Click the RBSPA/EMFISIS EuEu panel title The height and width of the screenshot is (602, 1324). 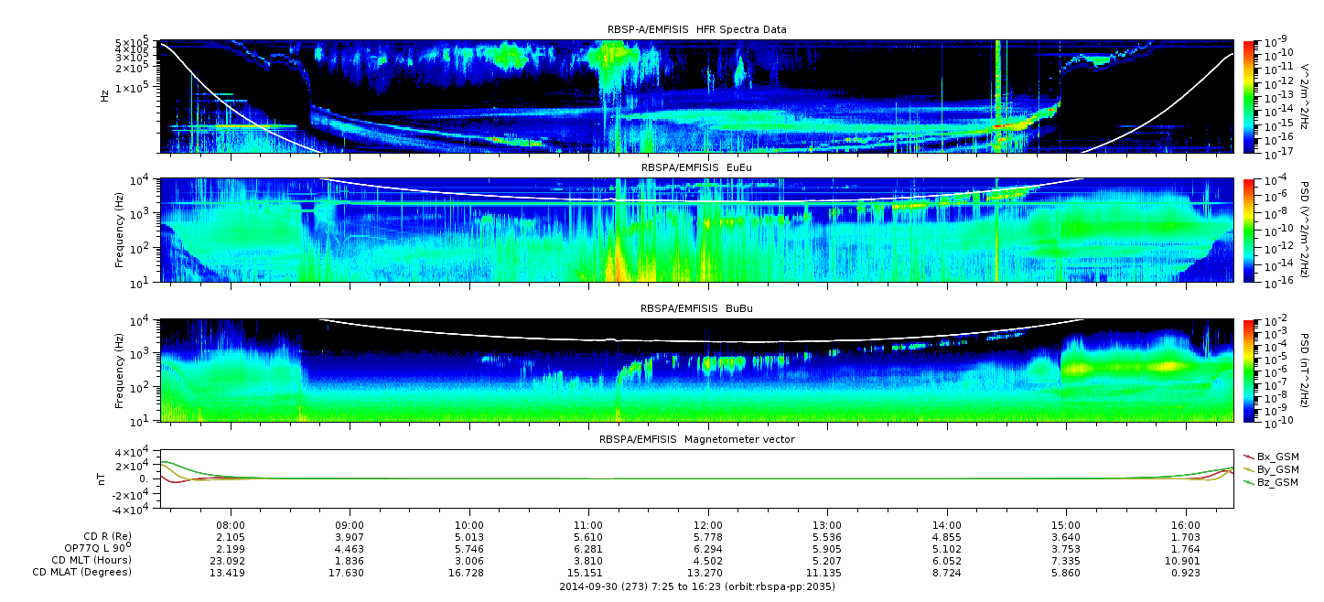coord(696,167)
